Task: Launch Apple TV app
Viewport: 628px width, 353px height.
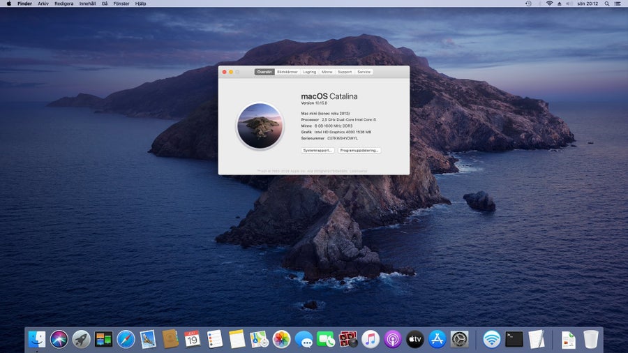Action: (x=415, y=339)
